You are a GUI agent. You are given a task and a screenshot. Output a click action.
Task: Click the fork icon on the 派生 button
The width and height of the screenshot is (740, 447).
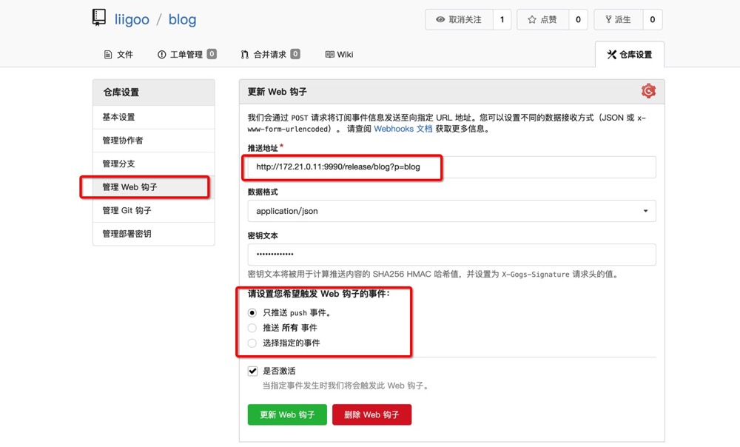[x=608, y=20]
